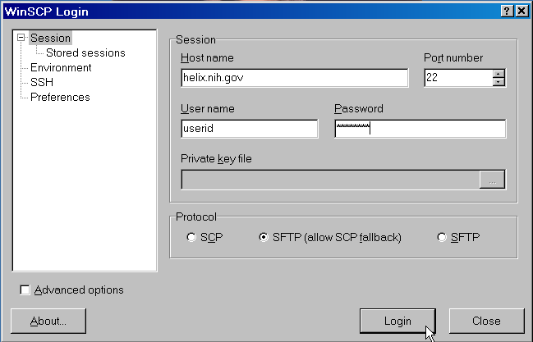
Task: Close the WinSCP Login dialog via X
Action: click(x=522, y=11)
